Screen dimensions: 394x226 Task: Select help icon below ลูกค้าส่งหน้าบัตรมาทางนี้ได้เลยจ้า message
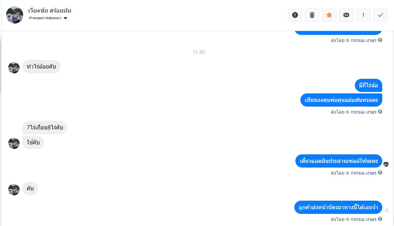(x=380, y=219)
